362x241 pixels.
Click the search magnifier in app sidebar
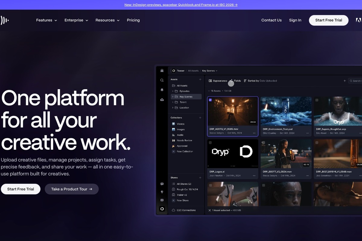tap(162, 80)
